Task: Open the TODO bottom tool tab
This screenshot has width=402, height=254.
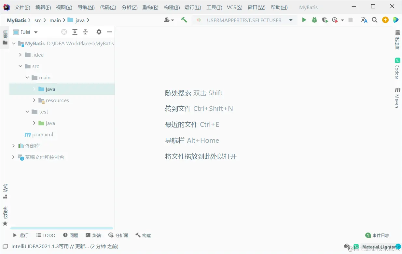Action: coord(46,235)
